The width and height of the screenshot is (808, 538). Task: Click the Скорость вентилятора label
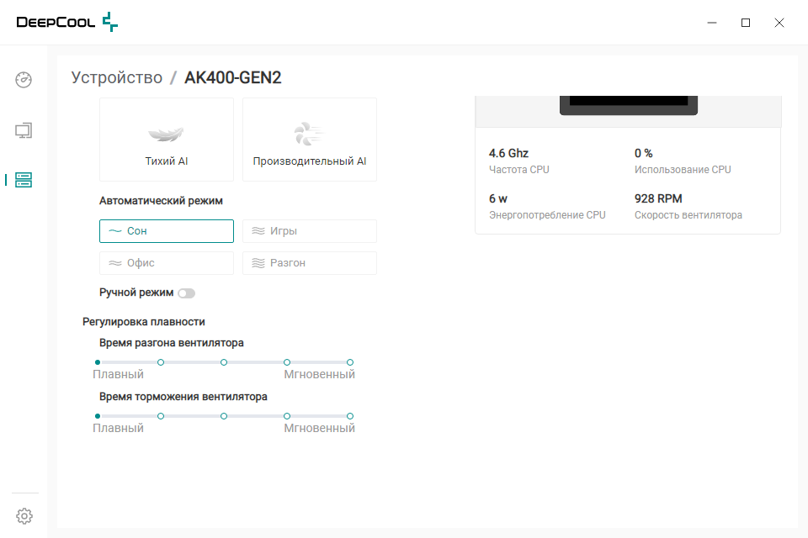coord(688,215)
